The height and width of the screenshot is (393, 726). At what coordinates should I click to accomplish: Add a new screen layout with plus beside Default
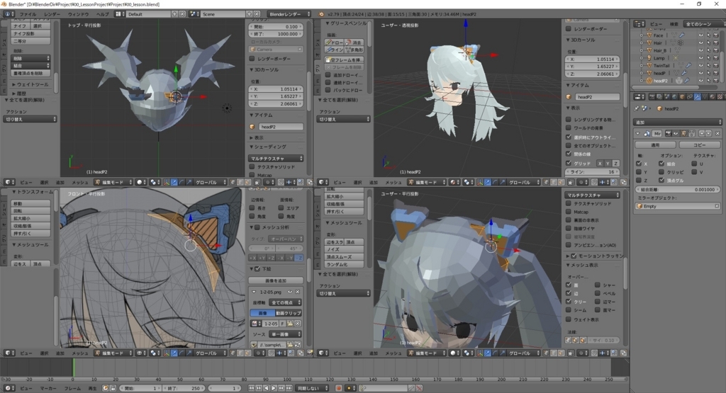point(174,14)
